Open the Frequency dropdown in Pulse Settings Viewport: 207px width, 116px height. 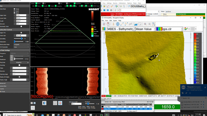(x=20, y=53)
